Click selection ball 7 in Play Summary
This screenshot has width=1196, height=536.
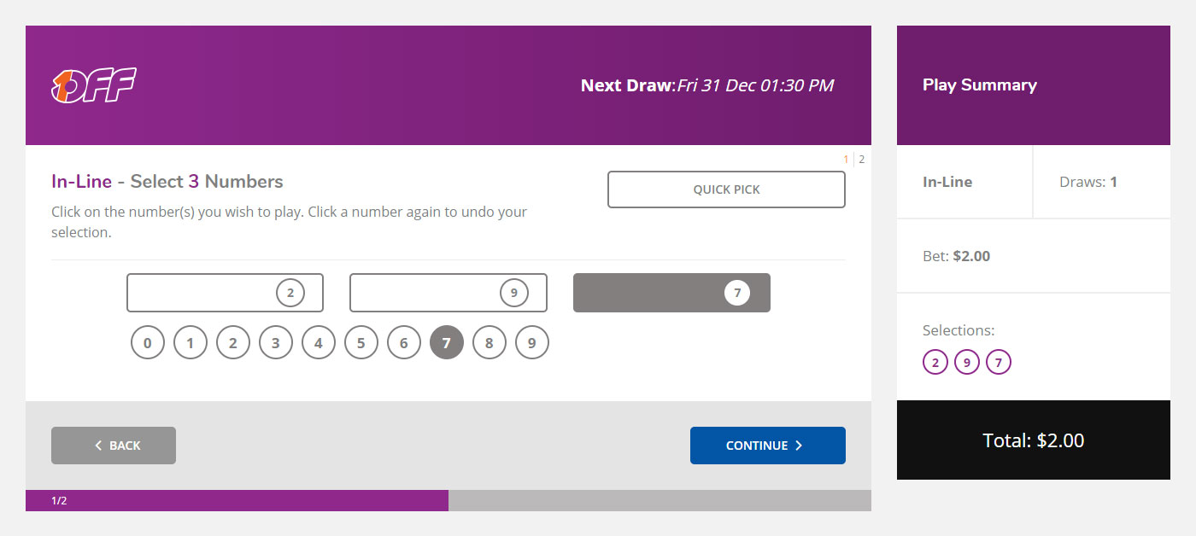[x=999, y=363]
